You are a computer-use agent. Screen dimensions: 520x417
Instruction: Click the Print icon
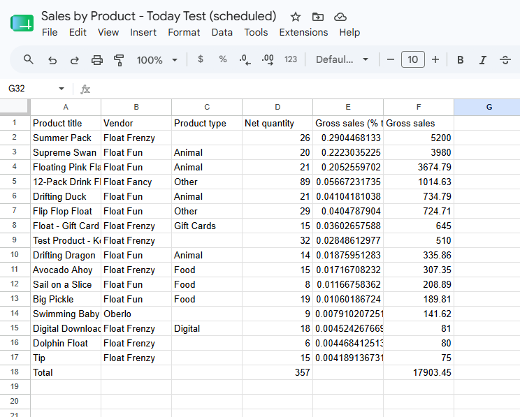97,60
